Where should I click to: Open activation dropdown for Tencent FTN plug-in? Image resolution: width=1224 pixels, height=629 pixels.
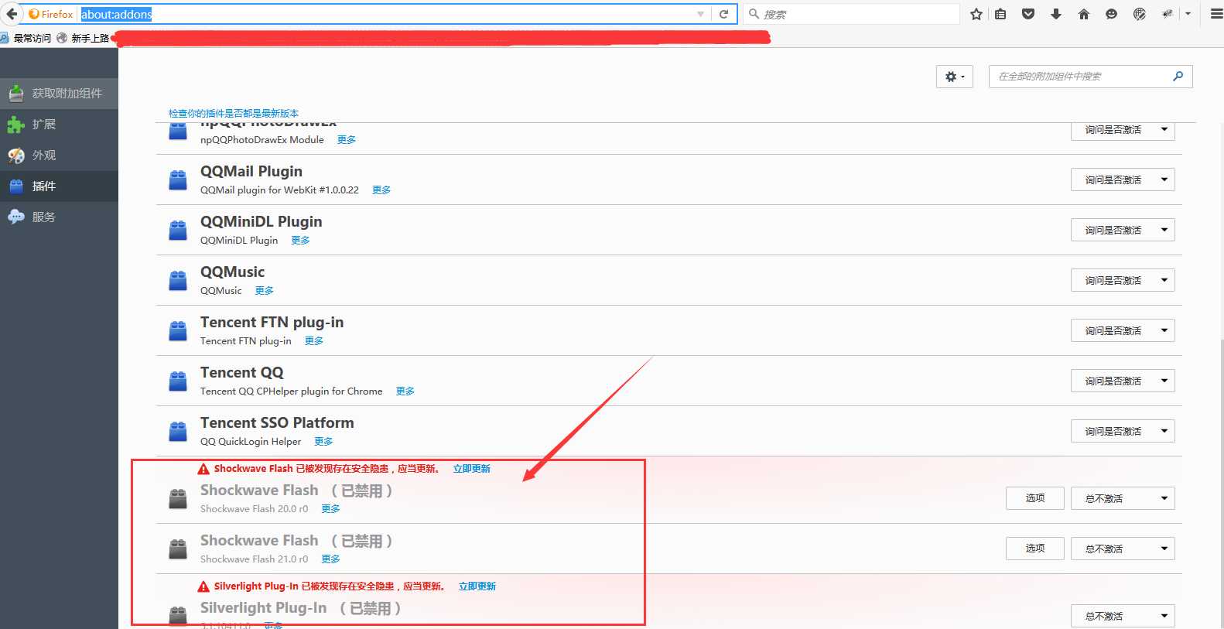tap(1123, 330)
